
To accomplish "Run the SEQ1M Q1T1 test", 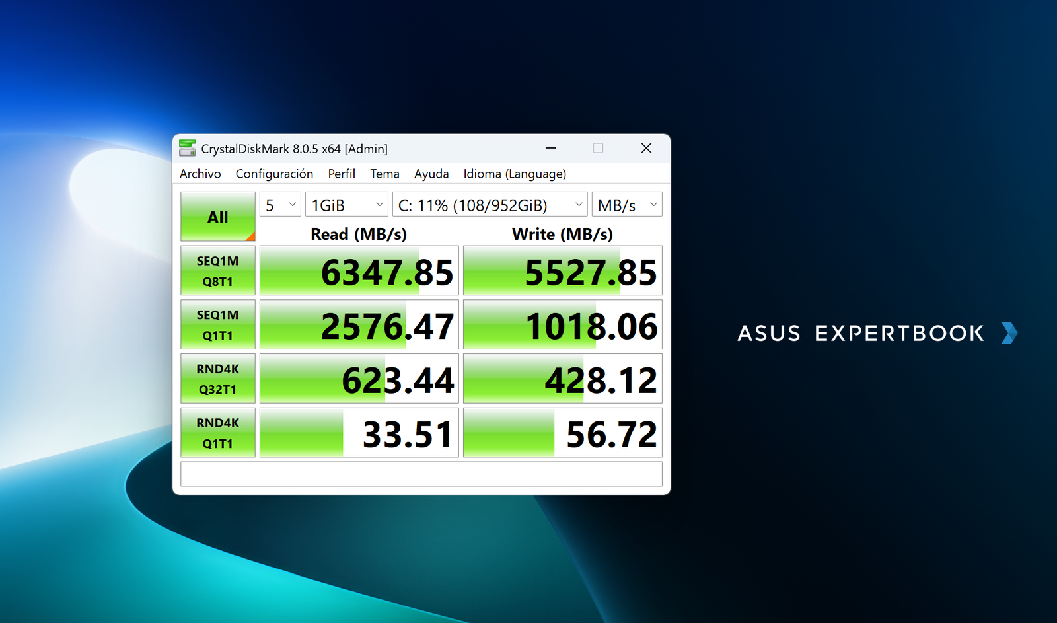I will pos(217,324).
